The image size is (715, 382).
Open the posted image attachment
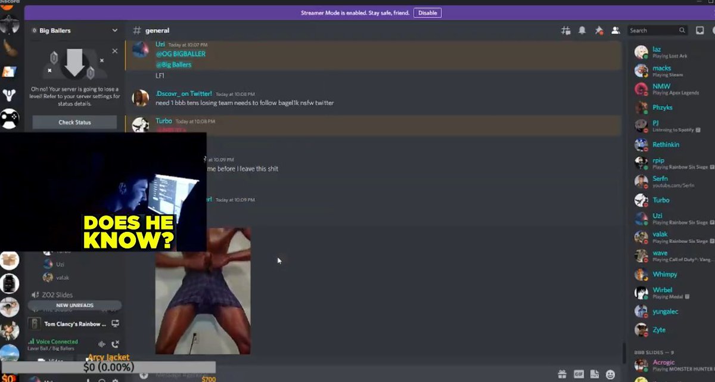click(203, 291)
